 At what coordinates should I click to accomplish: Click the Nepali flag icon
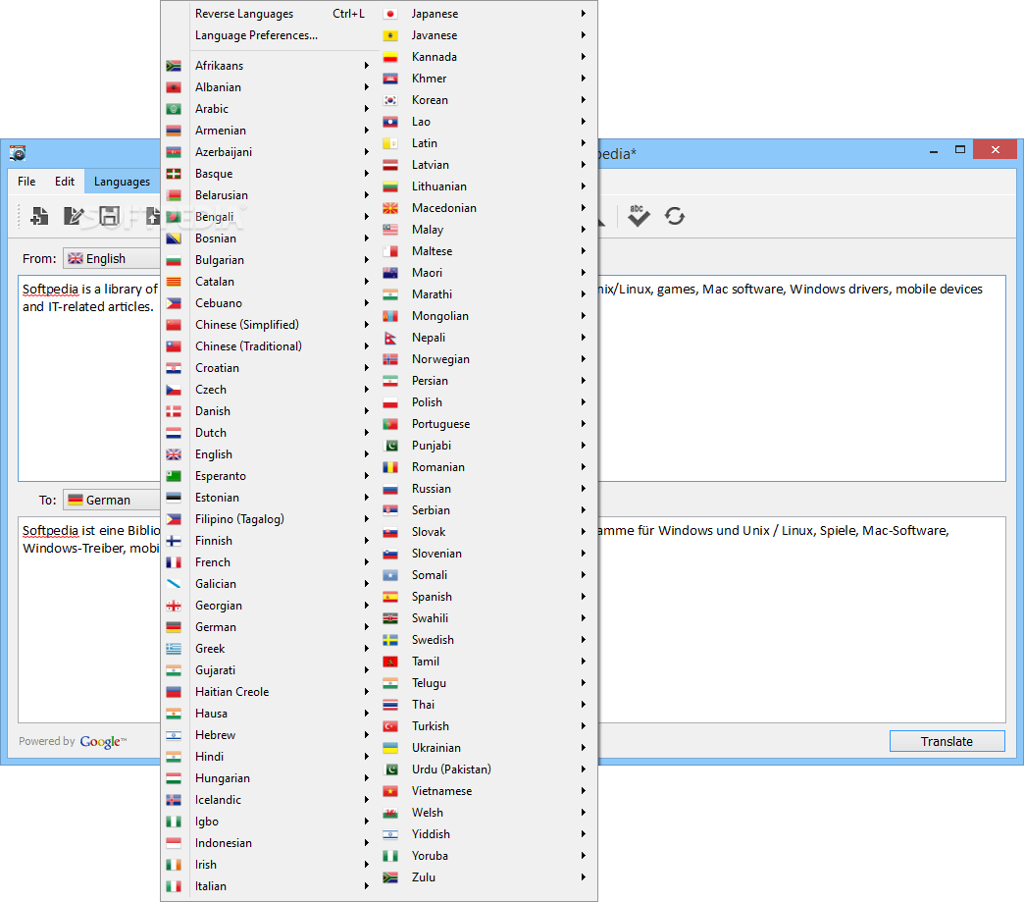click(x=390, y=338)
